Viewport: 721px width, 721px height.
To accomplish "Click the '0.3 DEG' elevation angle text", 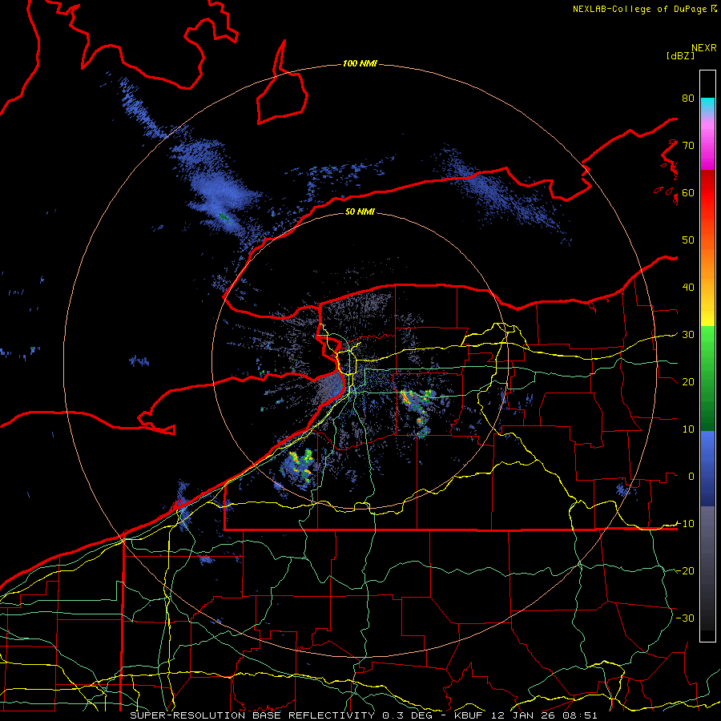I will pos(409,715).
